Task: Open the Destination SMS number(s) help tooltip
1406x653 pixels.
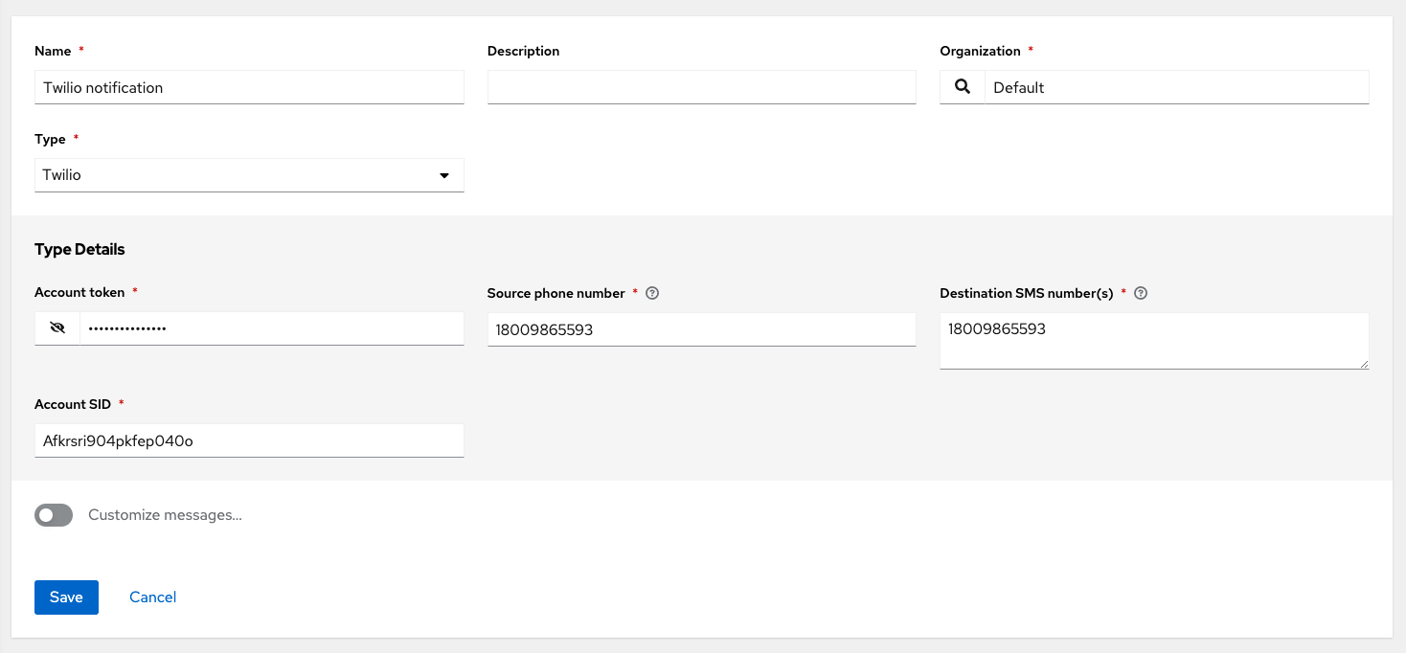Action: pos(1141,293)
